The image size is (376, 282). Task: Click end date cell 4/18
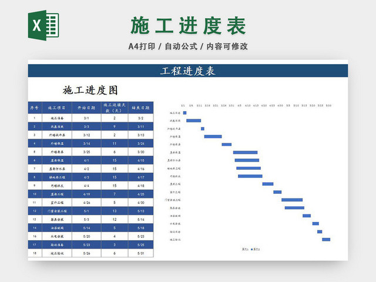click(141, 186)
